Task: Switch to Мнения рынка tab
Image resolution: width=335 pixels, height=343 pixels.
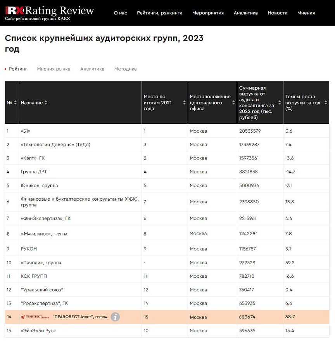Action: click(54, 69)
